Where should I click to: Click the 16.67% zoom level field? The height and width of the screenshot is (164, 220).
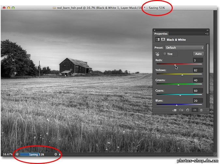(8, 154)
